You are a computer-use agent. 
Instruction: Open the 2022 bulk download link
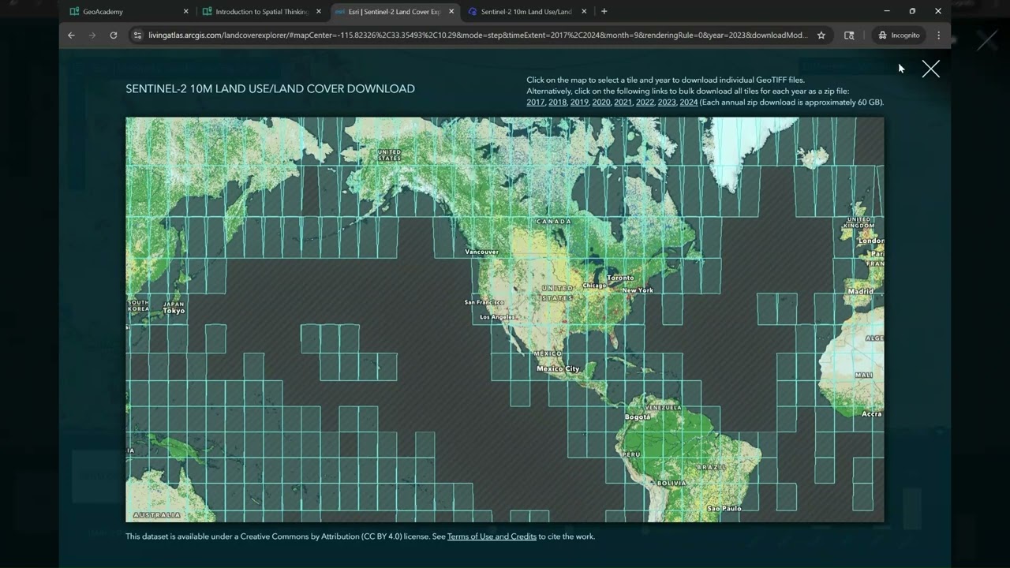(x=645, y=103)
